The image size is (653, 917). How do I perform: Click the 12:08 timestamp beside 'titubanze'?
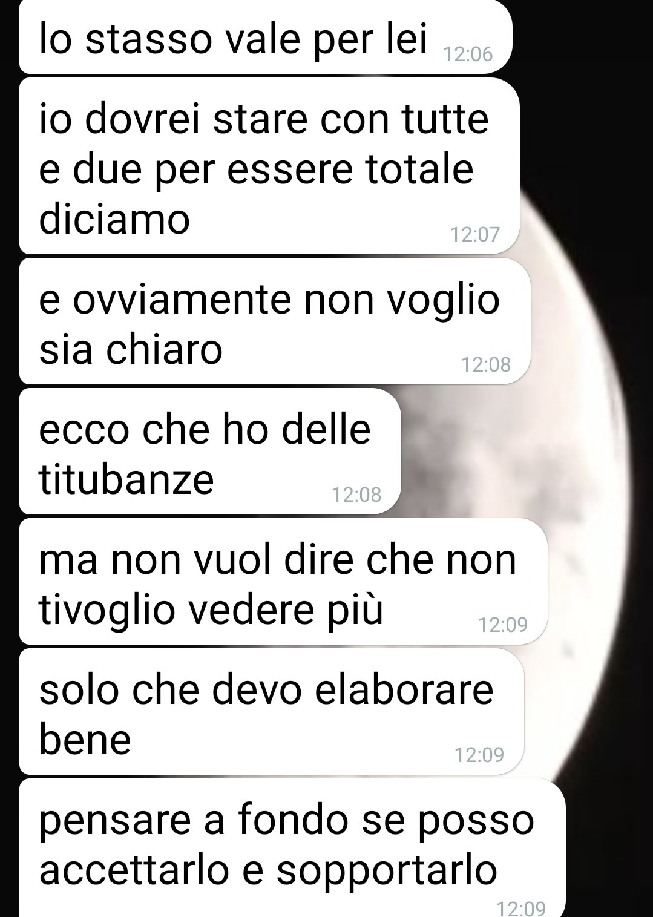(x=356, y=495)
